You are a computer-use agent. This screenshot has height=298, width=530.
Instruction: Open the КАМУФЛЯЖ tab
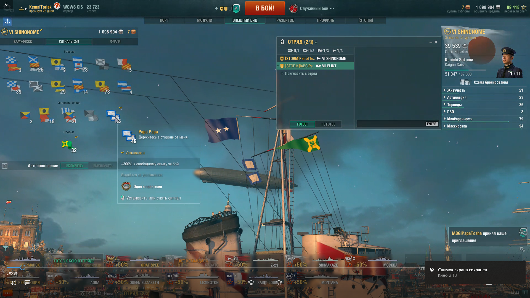(23, 41)
